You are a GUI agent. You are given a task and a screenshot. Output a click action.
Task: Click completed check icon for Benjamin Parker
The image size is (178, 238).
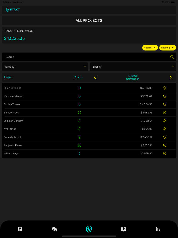coord(80,146)
